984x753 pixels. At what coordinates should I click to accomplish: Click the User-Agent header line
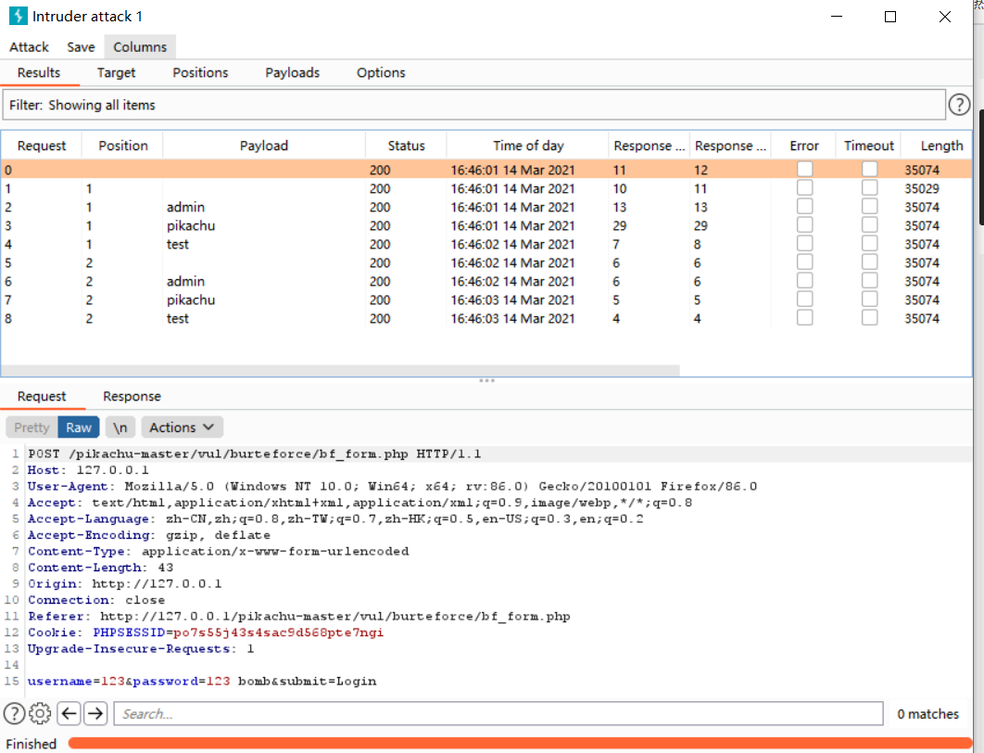tap(392, 486)
